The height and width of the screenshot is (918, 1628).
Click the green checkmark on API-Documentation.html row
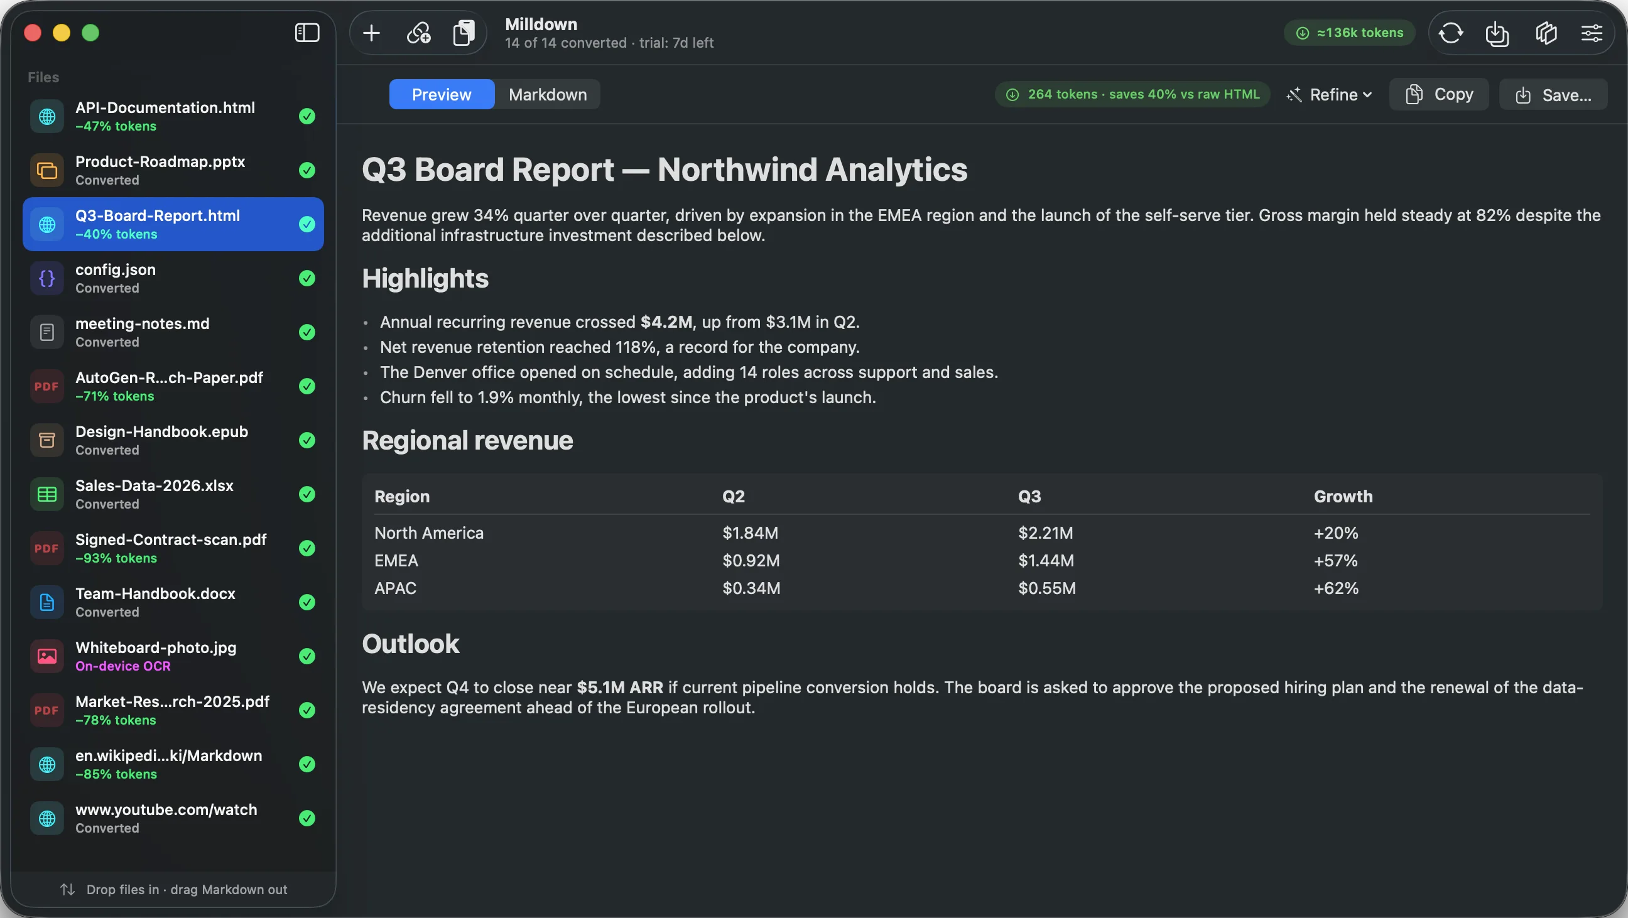(307, 116)
